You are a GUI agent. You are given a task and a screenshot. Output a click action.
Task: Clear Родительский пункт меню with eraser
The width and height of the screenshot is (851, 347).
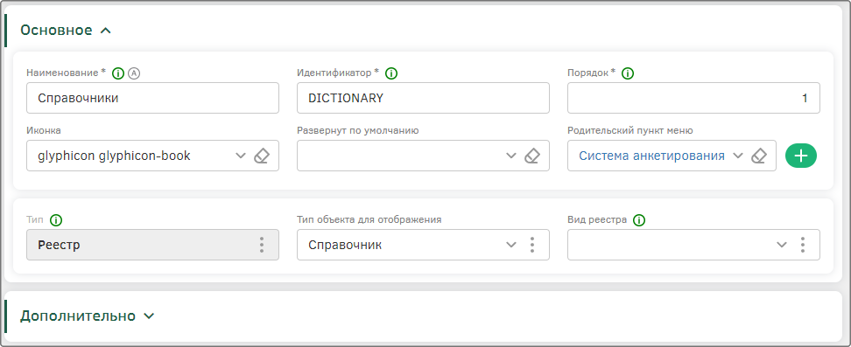coord(759,156)
